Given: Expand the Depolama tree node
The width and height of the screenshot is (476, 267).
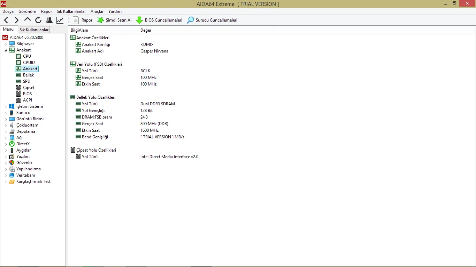Looking at the screenshot, I should coord(6,132).
